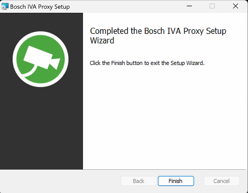248x193 pixels.
Task: Click the Finish button to exit setup
Action: pyautogui.click(x=176, y=181)
